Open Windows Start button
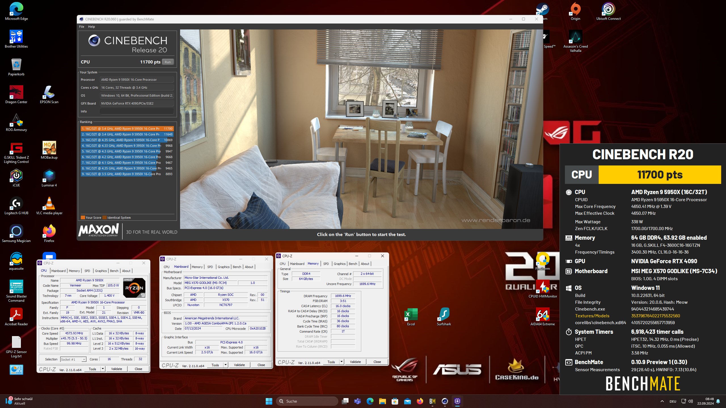The height and width of the screenshot is (408, 726). click(269, 401)
